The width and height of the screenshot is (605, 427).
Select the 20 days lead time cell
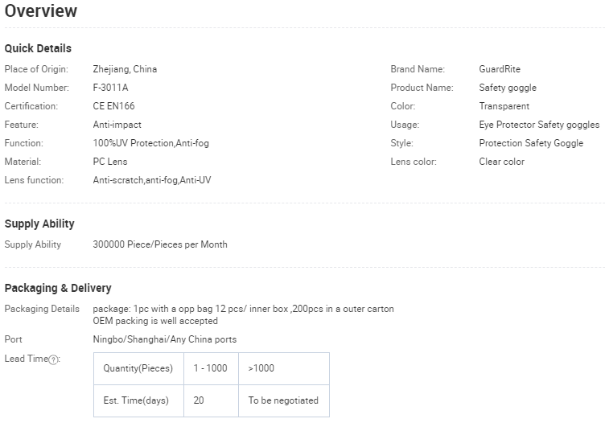[x=199, y=400]
